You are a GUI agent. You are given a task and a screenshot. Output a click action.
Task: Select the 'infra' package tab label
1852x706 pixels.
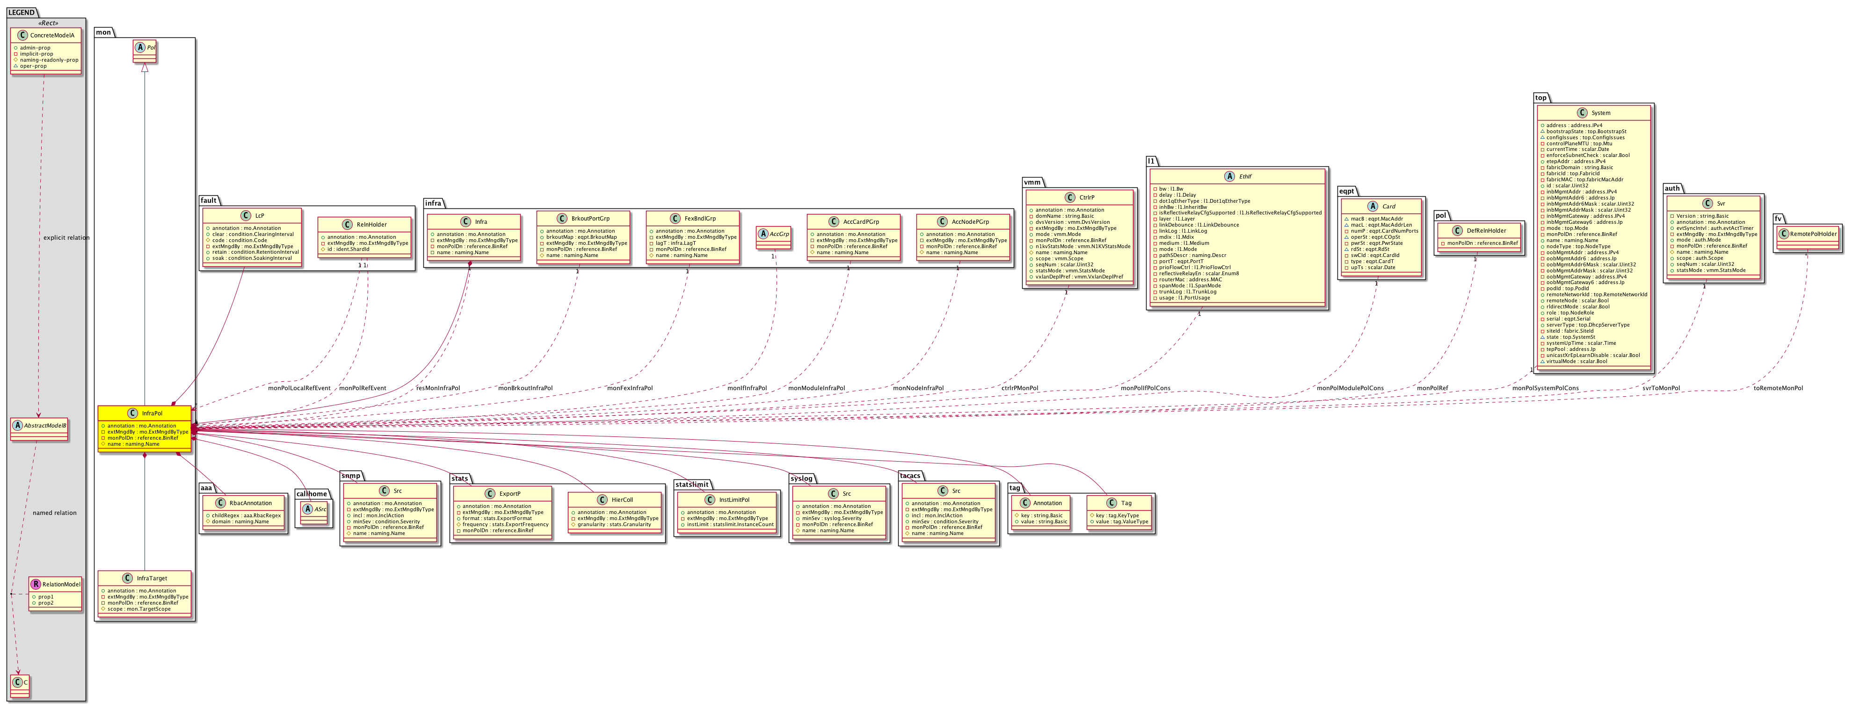(x=433, y=203)
